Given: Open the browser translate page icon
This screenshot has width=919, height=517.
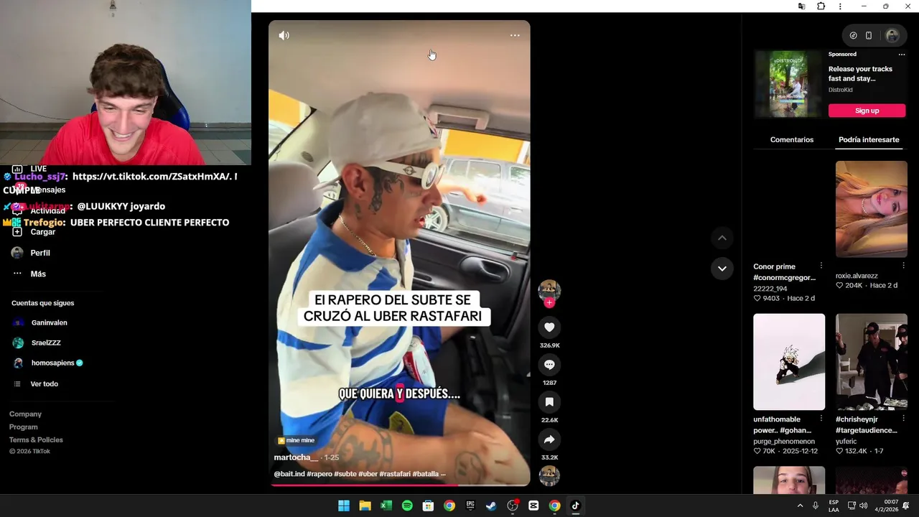Looking at the screenshot, I should coord(801,6).
